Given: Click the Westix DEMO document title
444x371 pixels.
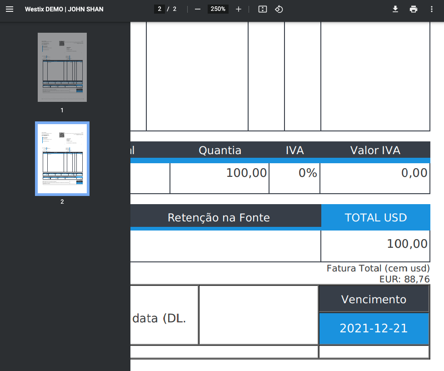Looking at the screenshot, I should [x=64, y=9].
